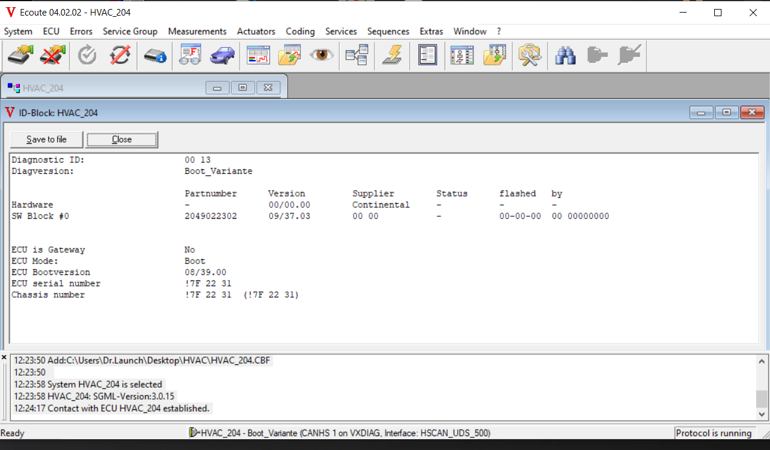Click the log panel scroll up arrow
This screenshot has width=770, height=450.
pyautogui.click(x=762, y=361)
